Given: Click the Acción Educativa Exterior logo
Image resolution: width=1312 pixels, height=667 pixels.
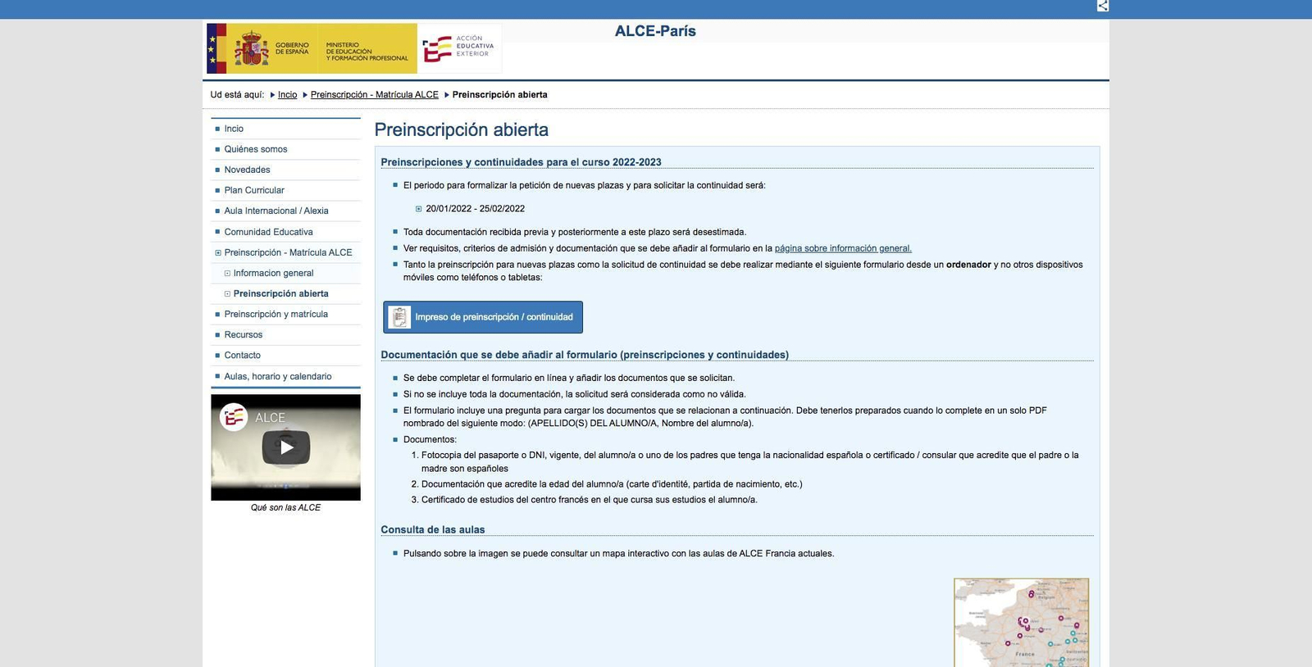Looking at the screenshot, I should click(x=458, y=48).
